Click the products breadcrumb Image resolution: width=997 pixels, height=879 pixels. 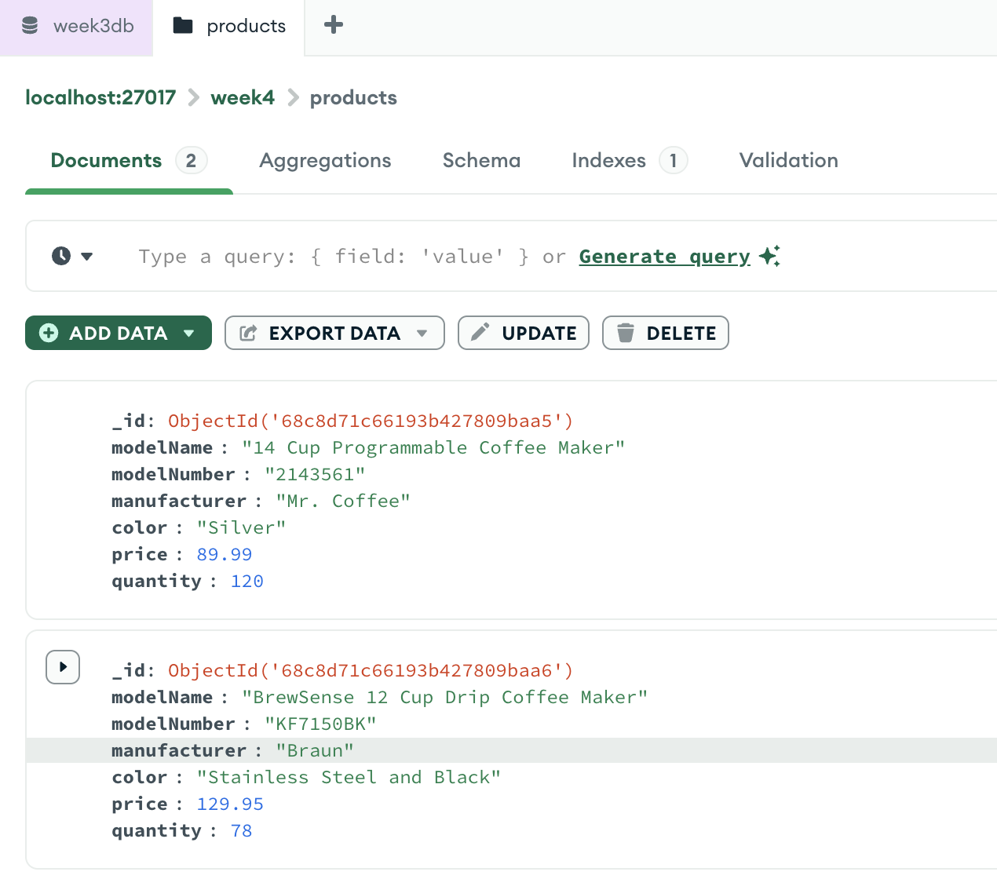coord(353,97)
